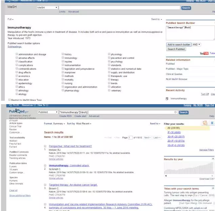
Task: Click the page number input field
Action: (x=131, y=138)
